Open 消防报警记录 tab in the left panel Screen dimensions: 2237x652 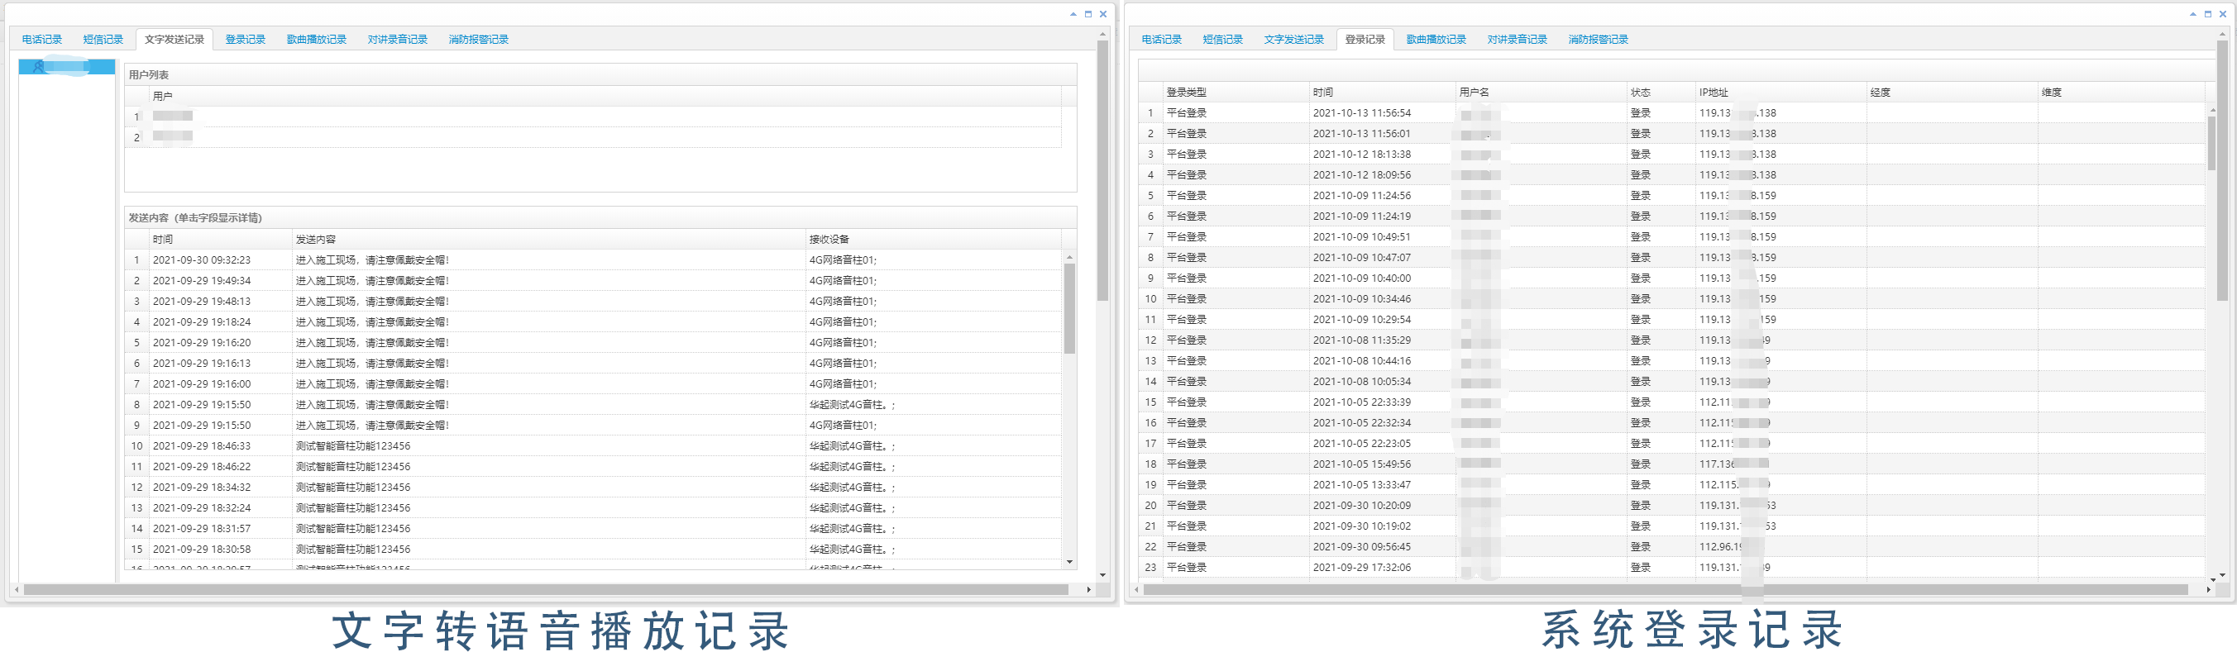(478, 40)
